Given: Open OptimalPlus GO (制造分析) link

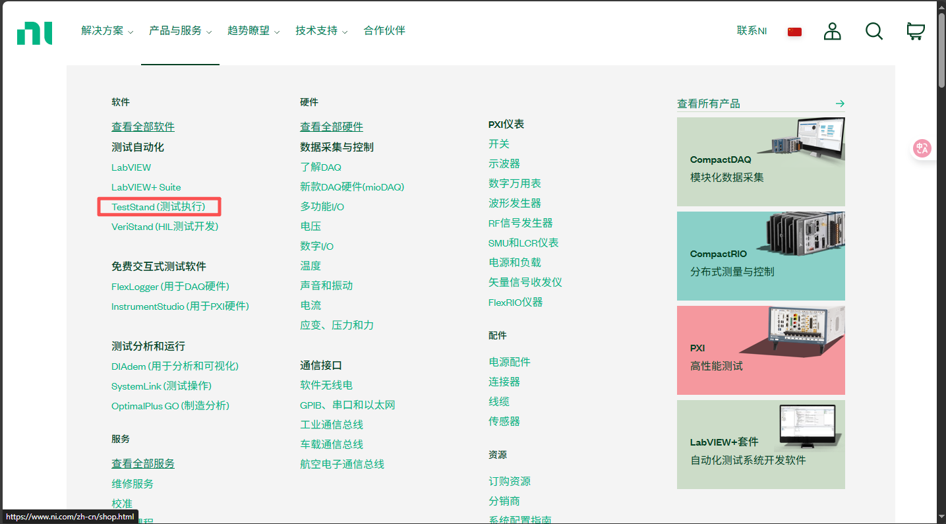Looking at the screenshot, I should pyautogui.click(x=170, y=406).
